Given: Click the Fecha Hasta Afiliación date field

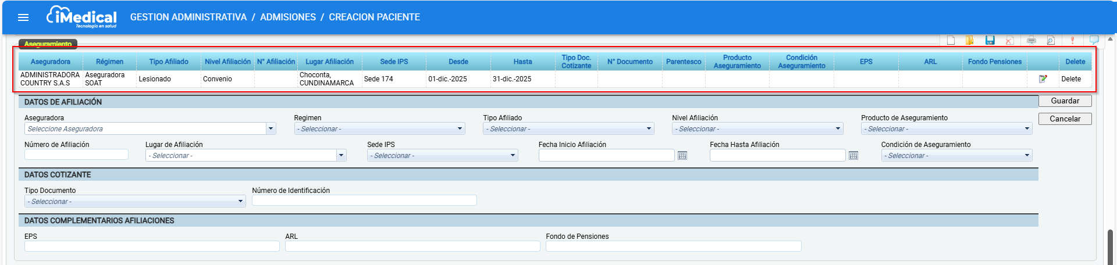Looking at the screenshot, I should coord(777,155).
